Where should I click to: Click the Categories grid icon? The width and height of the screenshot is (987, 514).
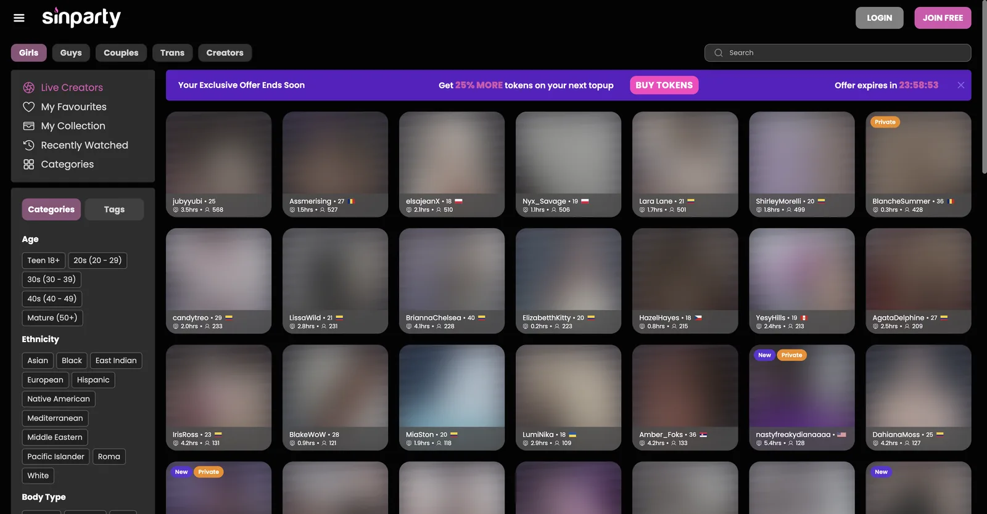[x=28, y=165]
